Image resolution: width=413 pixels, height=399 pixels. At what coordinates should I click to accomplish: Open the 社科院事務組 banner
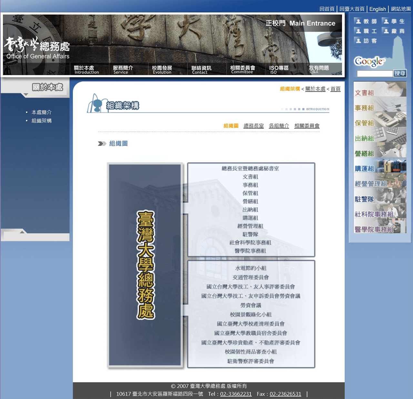[x=380, y=211]
